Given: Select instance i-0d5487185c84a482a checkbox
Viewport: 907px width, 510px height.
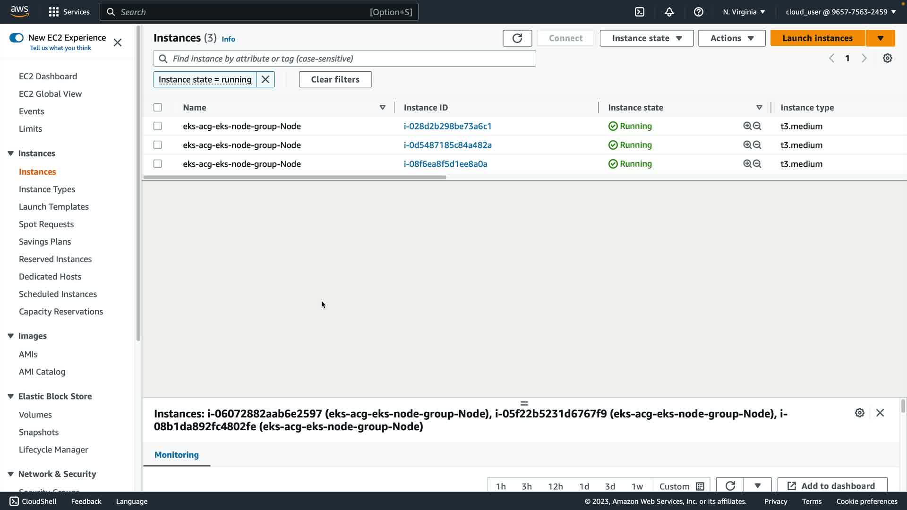Looking at the screenshot, I should pyautogui.click(x=158, y=145).
